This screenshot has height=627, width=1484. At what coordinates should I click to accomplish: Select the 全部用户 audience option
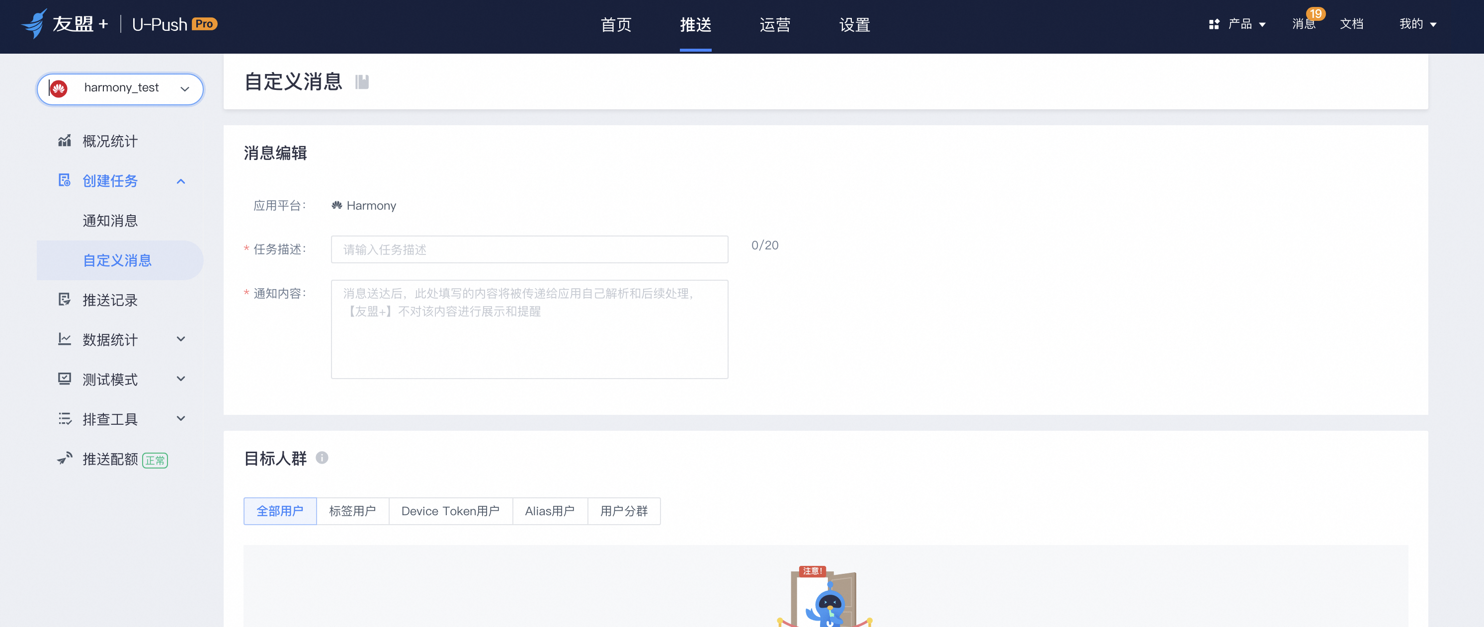pos(280,511)
